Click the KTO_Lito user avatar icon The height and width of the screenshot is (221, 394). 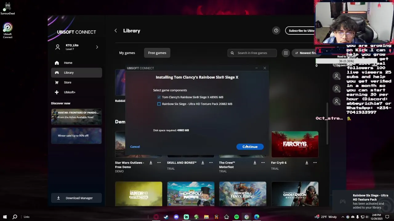pos(58,47)
